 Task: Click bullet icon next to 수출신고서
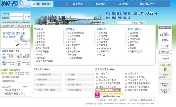[97, 74]
